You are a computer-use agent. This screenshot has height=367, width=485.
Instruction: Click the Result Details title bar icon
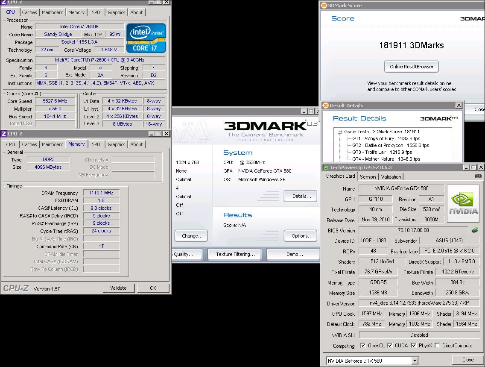325,106
